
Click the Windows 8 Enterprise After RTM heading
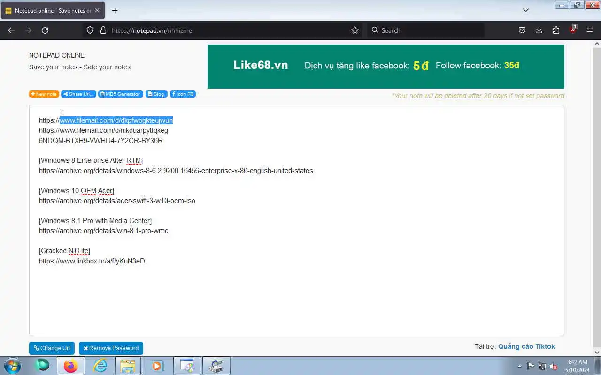(91, 160)
